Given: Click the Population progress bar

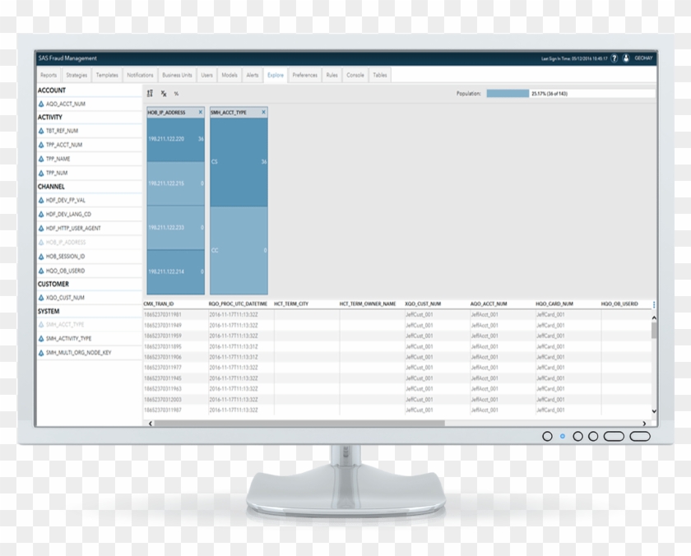Looking at the screenshot, I should click(x=508, y=93).
